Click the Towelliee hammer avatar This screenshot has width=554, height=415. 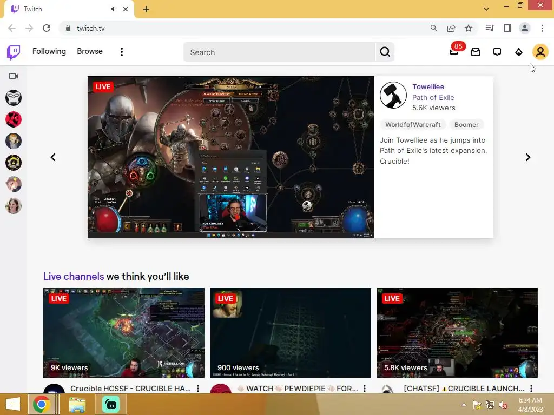pos(393,95)
